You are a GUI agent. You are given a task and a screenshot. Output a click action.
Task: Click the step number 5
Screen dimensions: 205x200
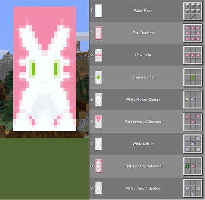(92, 100)
